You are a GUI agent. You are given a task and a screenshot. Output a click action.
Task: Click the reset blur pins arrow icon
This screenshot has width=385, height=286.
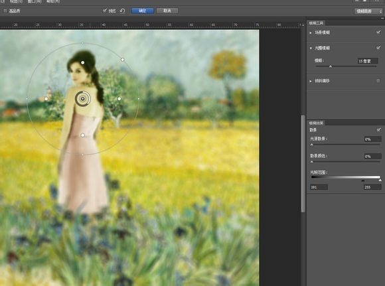point(122,11)
